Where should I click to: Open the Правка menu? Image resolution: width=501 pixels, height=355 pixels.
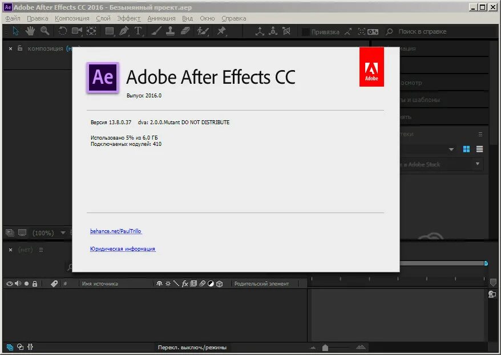click(38, 18)
